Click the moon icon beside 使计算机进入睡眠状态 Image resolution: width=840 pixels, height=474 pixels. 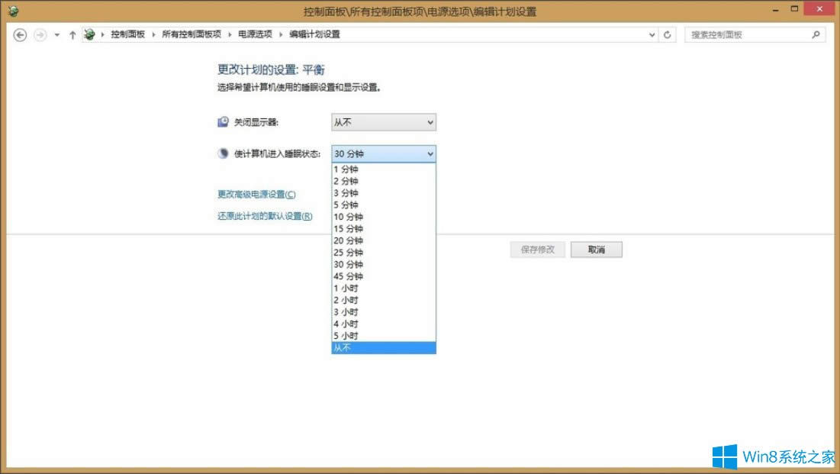[x=222, y=153]
